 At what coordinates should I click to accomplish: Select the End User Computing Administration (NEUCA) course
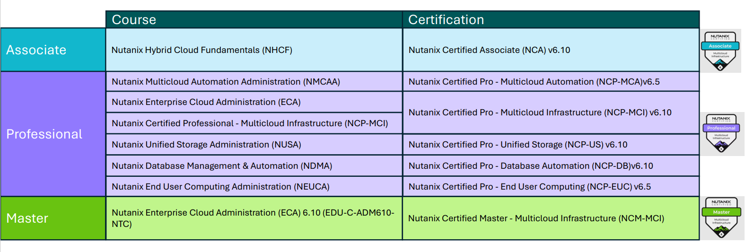pos(220,187)
